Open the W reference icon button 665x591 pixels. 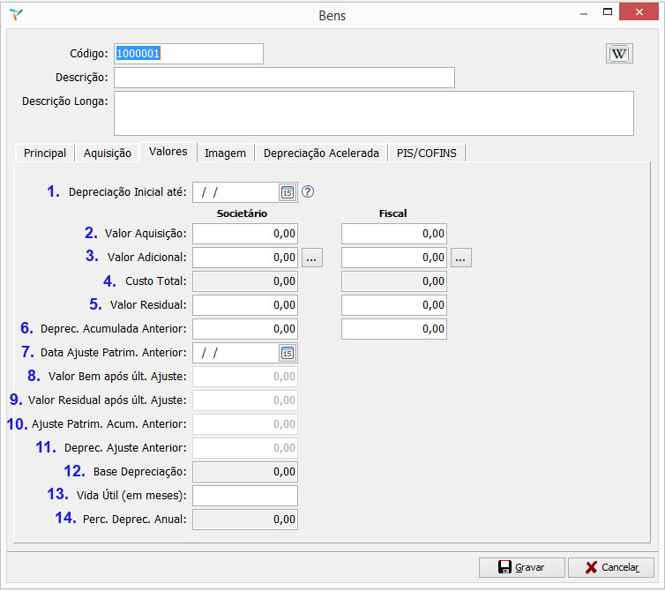coord(619,54)
